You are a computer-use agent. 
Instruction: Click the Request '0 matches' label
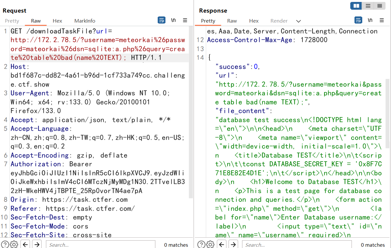(x=176, y=245)
